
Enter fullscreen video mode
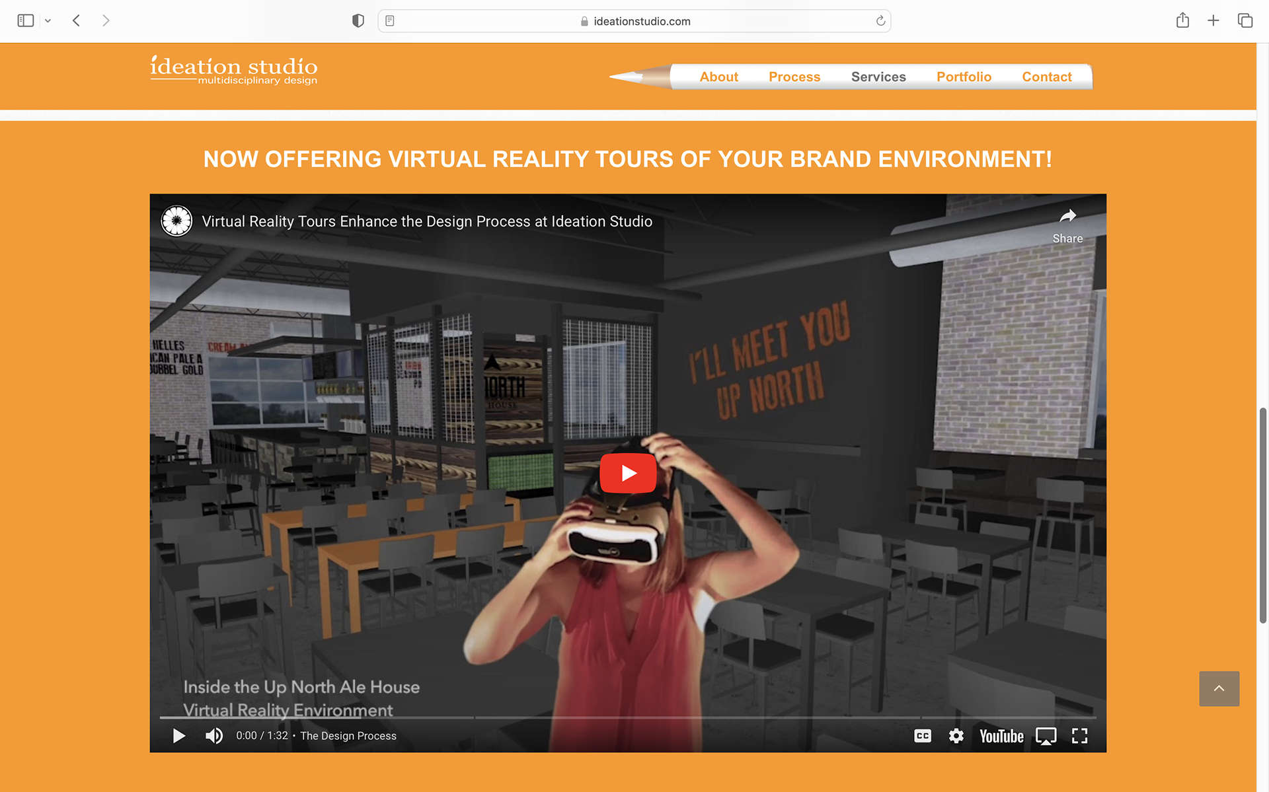point(1079,736)
